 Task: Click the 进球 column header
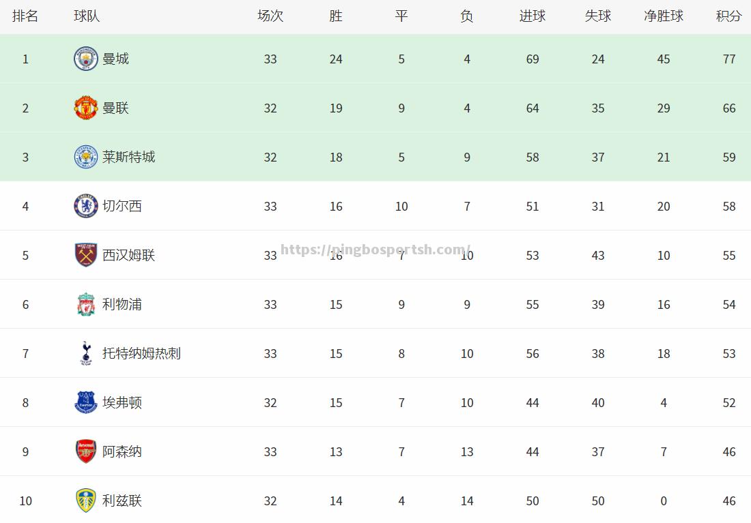(532, 16)
